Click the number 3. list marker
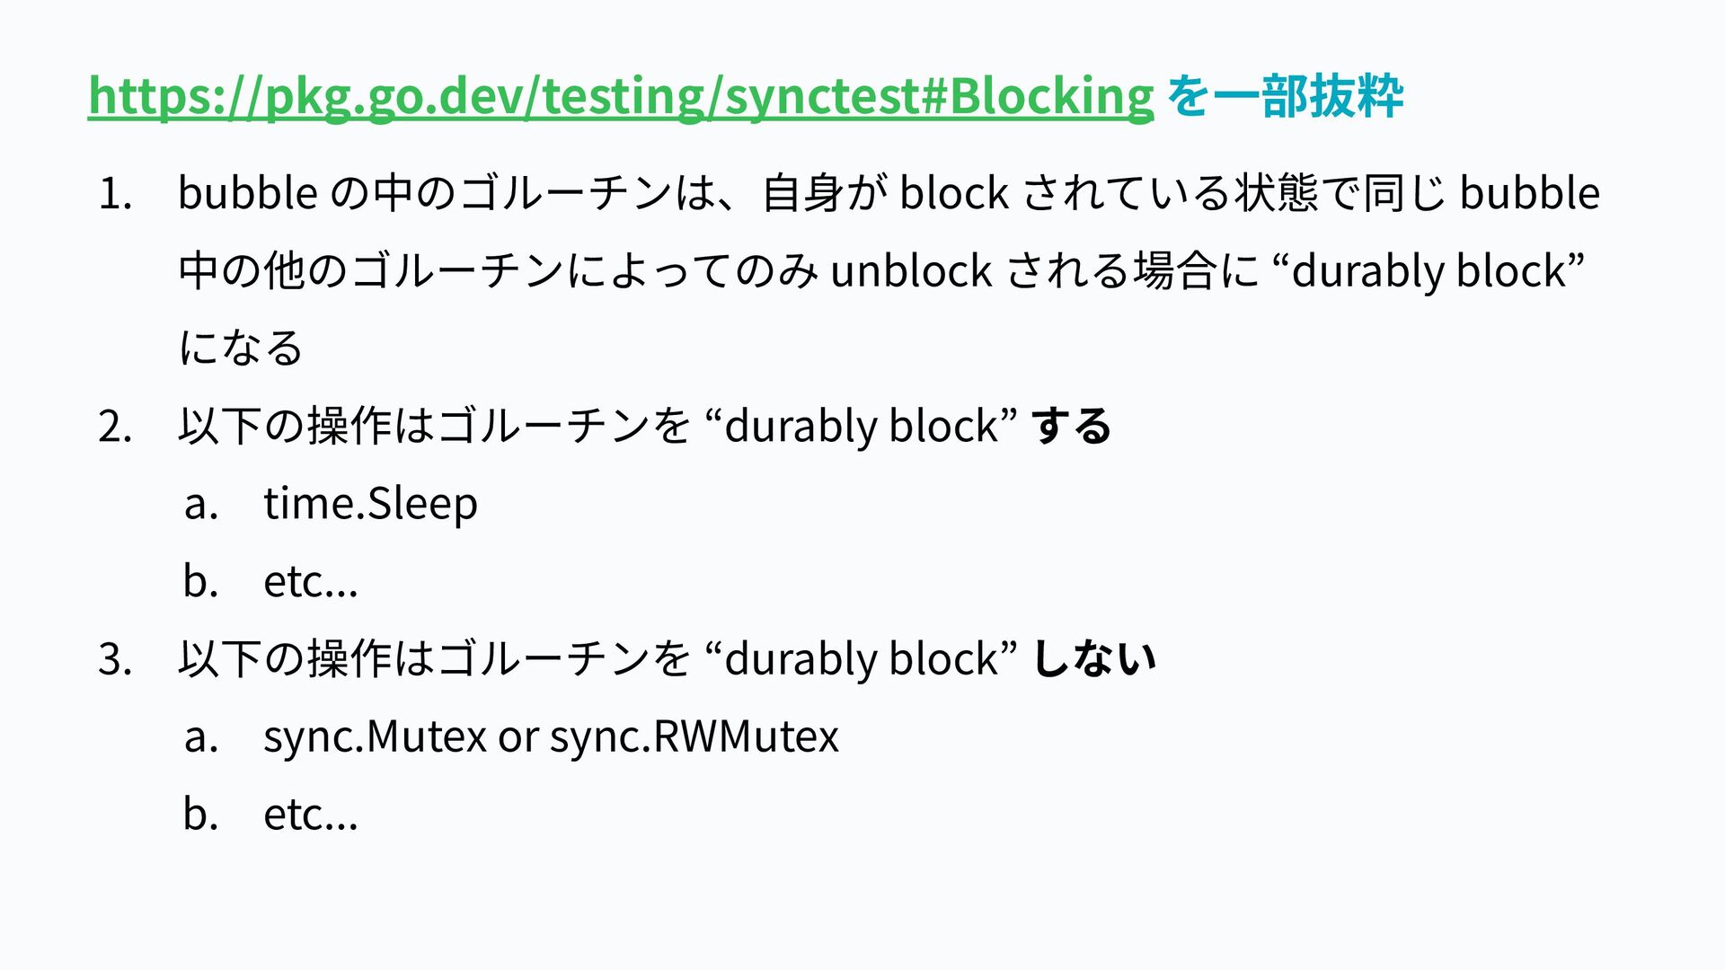 tap(115, 658)
